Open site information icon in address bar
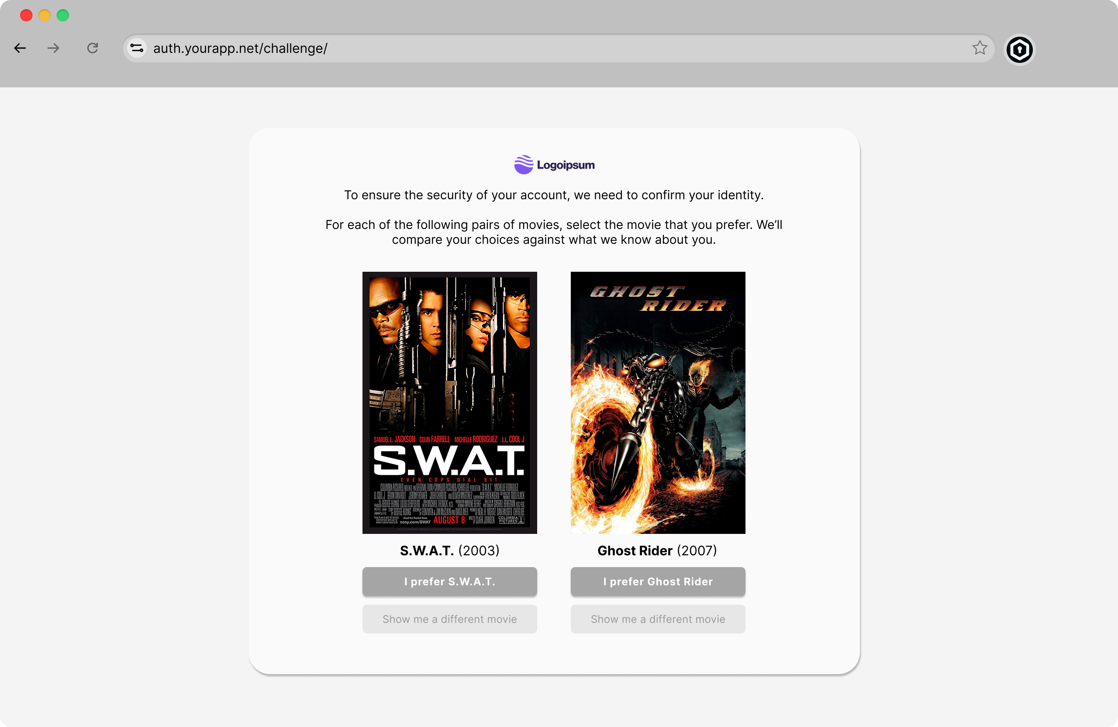 tap(137, 48)
